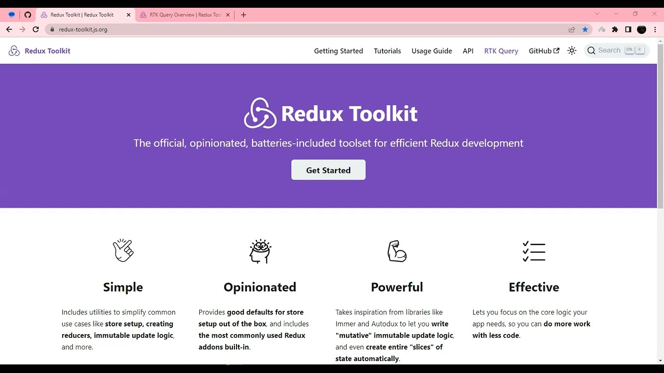664x373 pixels.
Task: Open the Chrome three-dot menu
Action: [x=655, y=30]
